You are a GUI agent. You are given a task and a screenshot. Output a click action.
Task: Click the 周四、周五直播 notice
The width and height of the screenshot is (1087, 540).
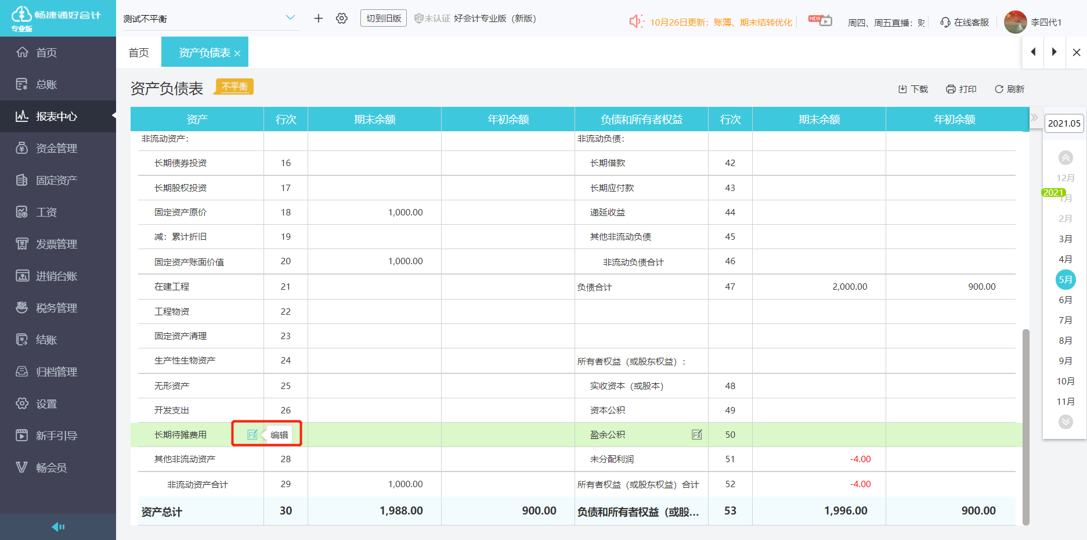pyautogui.click(x=886, y=23)
